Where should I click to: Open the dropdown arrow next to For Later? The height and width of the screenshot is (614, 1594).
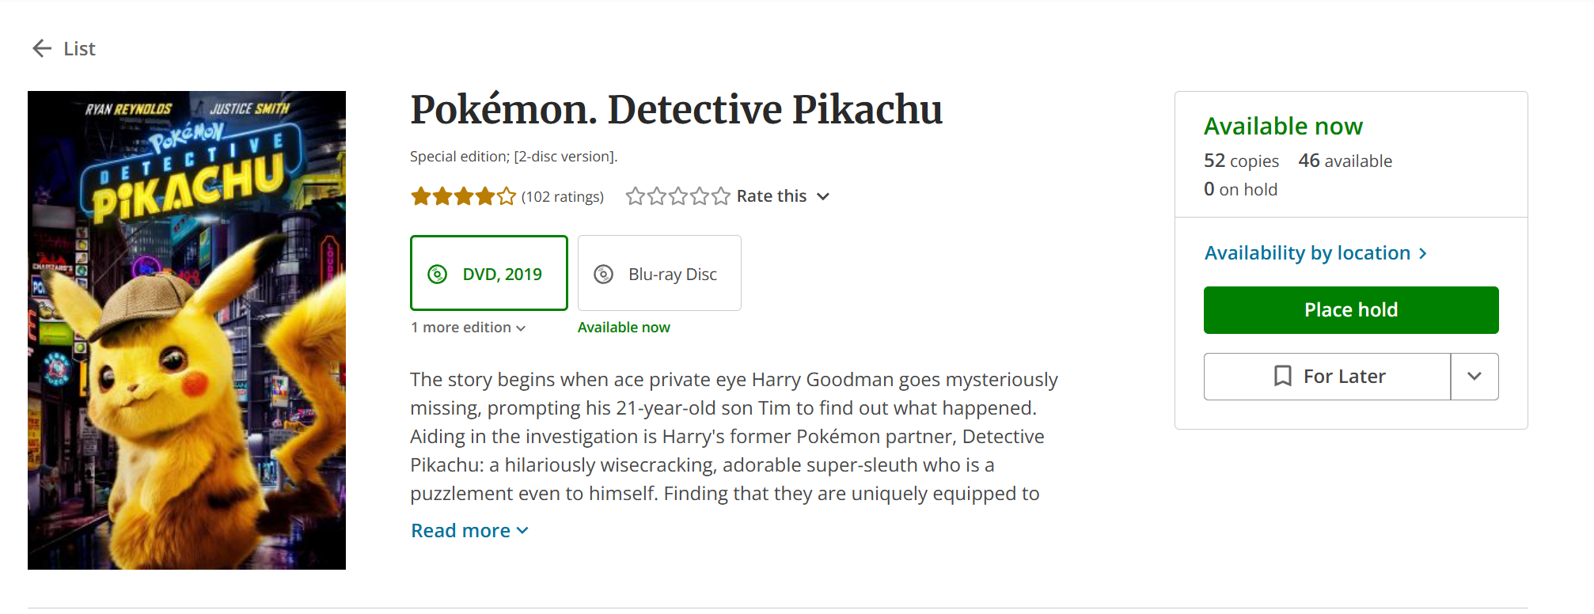(1474, 377)
